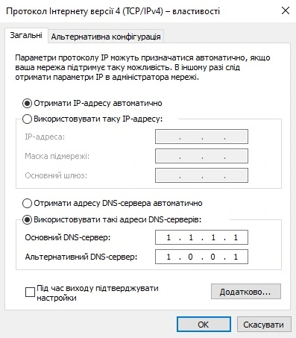The image size is (296, 338).
Task: Click the disabled IP-адреса input field
Action: coord(201,137)
